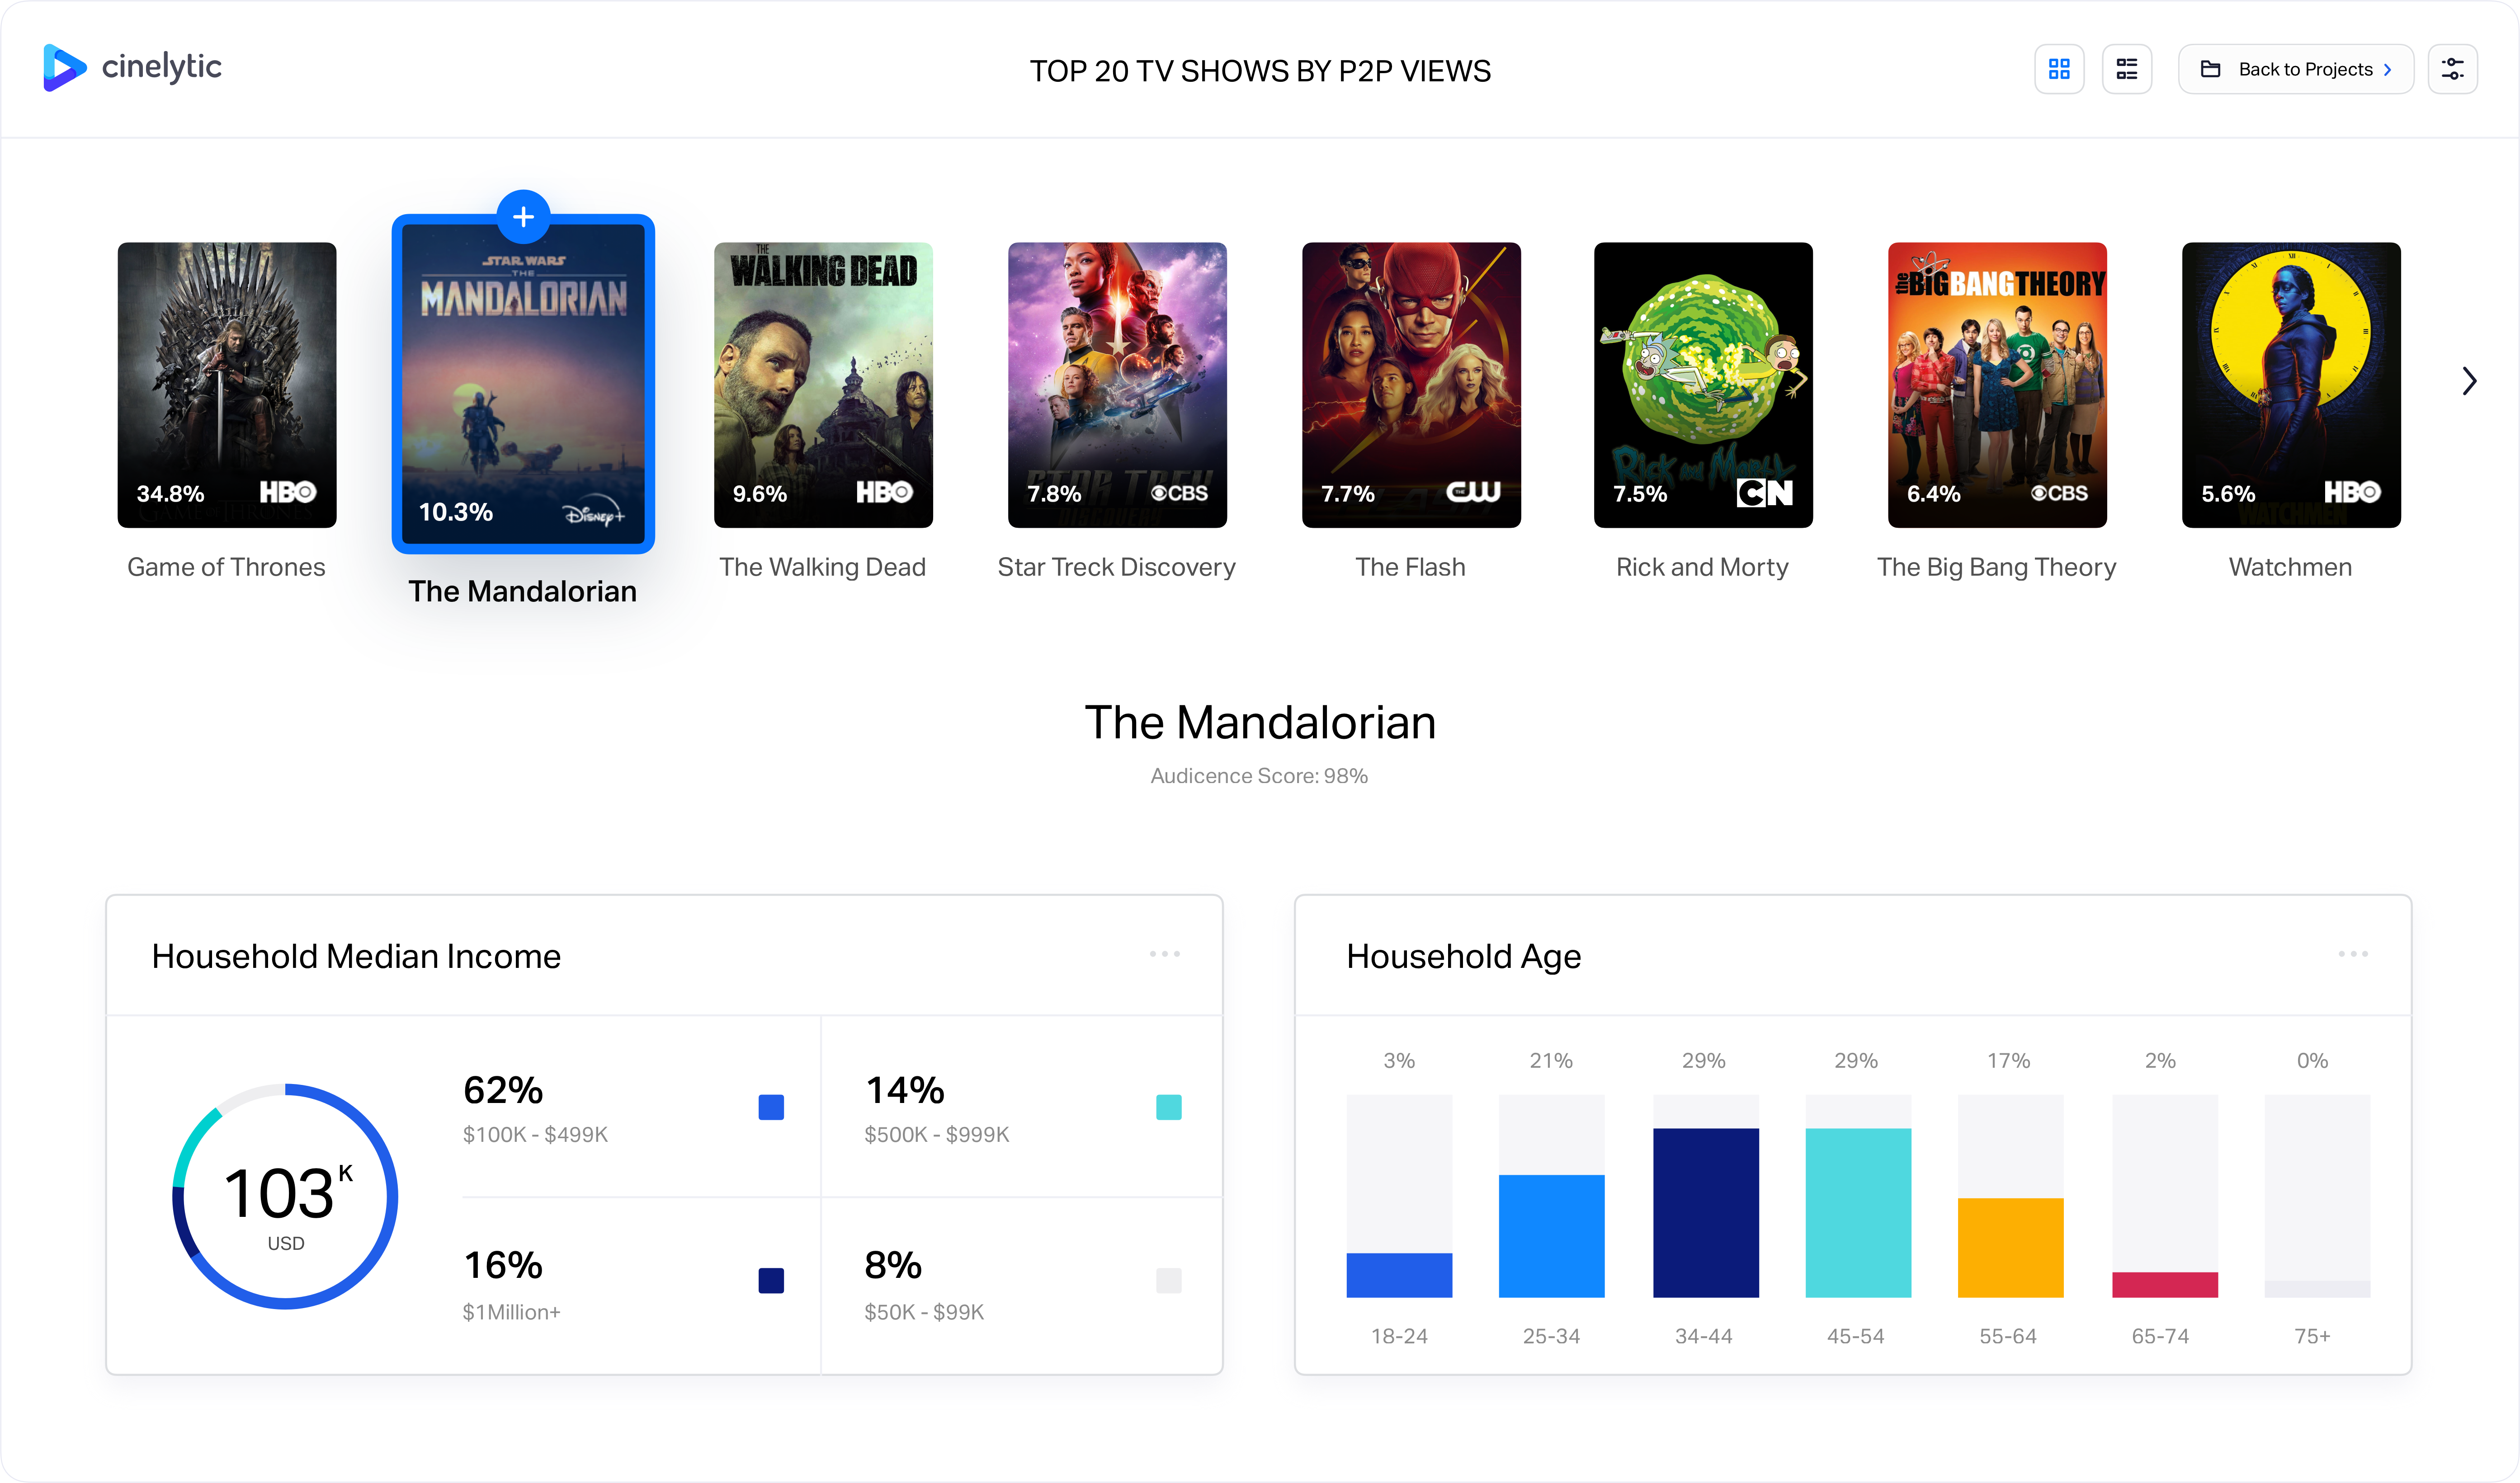Switch to grid view layout icon
2520x1483 pixels.
click(x=2059, y=70)
